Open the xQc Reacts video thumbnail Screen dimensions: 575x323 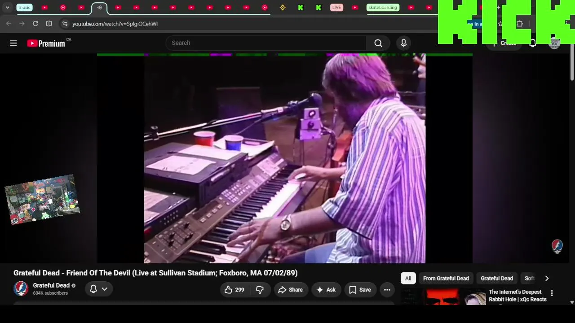[x=443, y=297]
